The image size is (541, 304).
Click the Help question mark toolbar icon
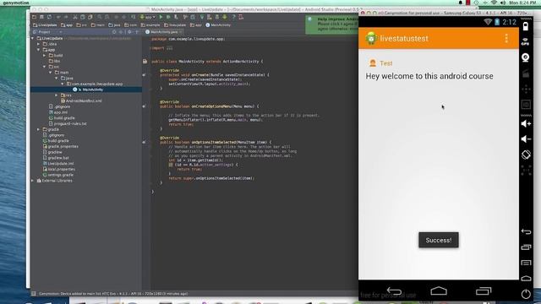tap(233, 17)
